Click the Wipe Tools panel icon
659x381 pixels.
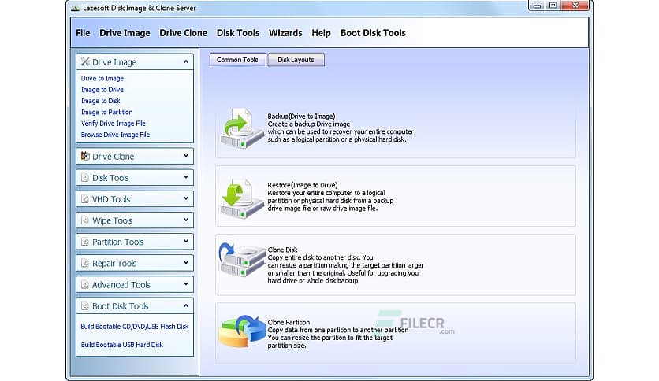[x=85, y=220]
